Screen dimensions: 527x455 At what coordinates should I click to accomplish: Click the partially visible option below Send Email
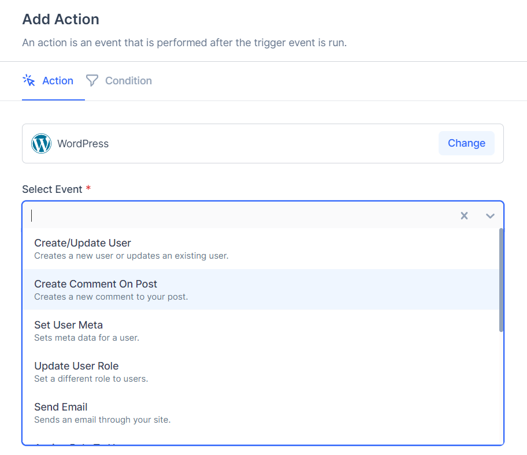pos(81,443)
